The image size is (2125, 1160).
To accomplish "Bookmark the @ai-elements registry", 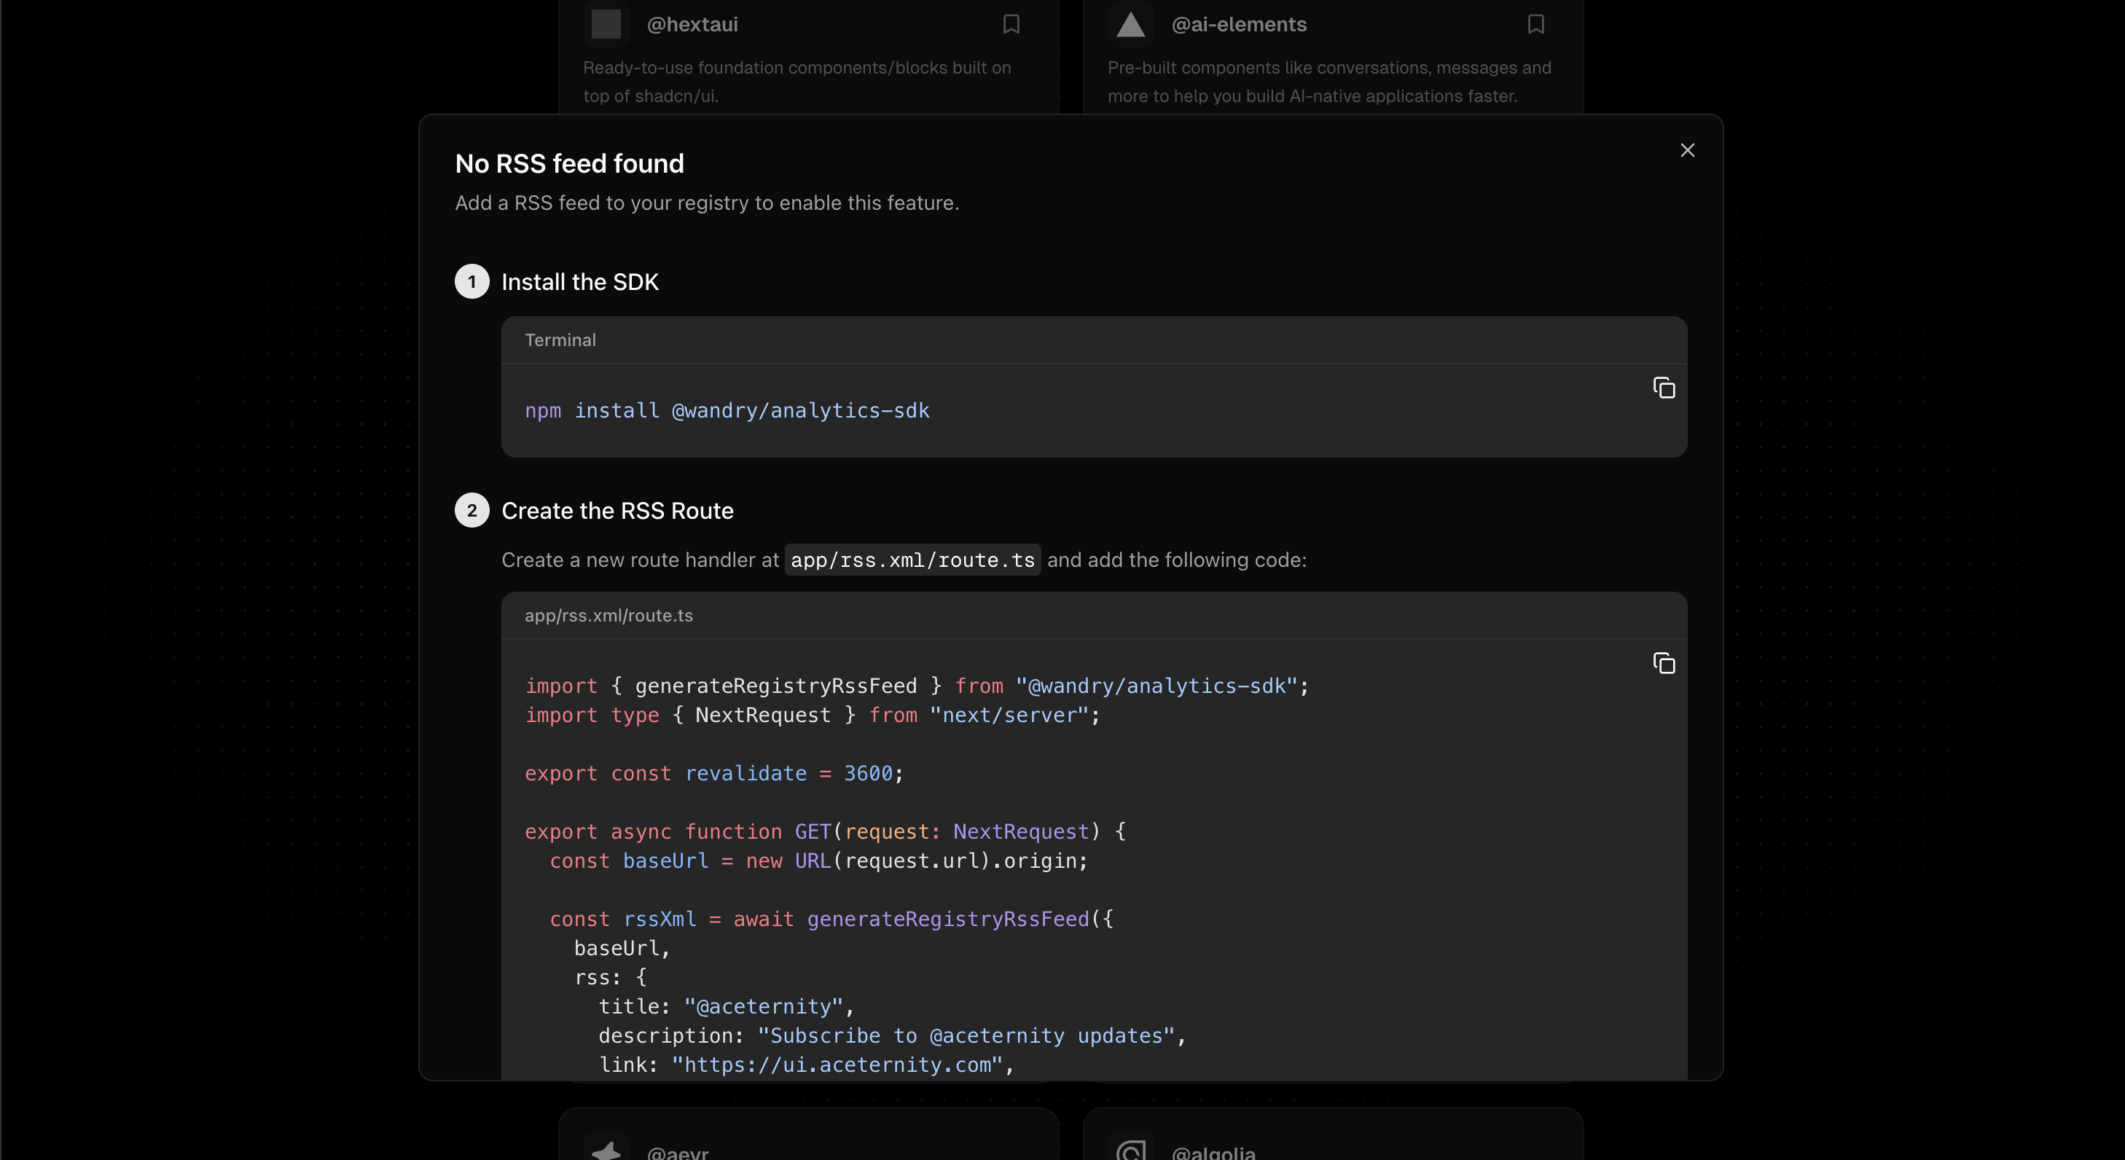I will pyautogui.click(x=1535, y=24).
